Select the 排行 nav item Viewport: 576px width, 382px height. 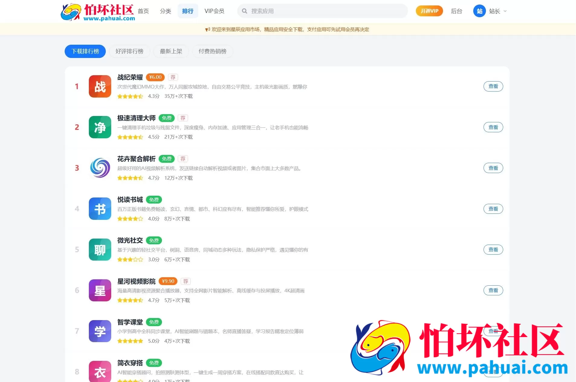click(x=188, y=11)
